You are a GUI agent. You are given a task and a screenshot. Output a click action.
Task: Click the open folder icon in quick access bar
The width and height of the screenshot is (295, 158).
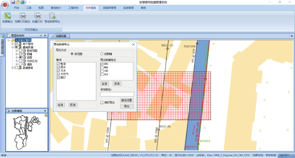(18, 2)
